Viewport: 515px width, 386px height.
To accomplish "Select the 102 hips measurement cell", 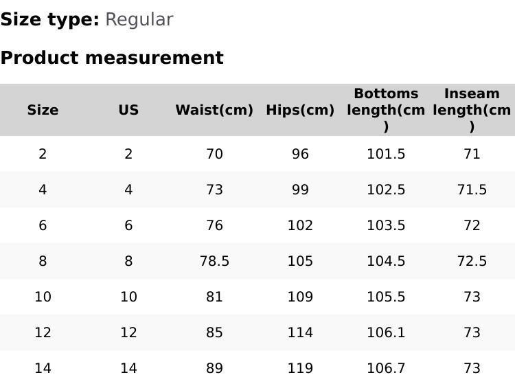I will (300, 225).
